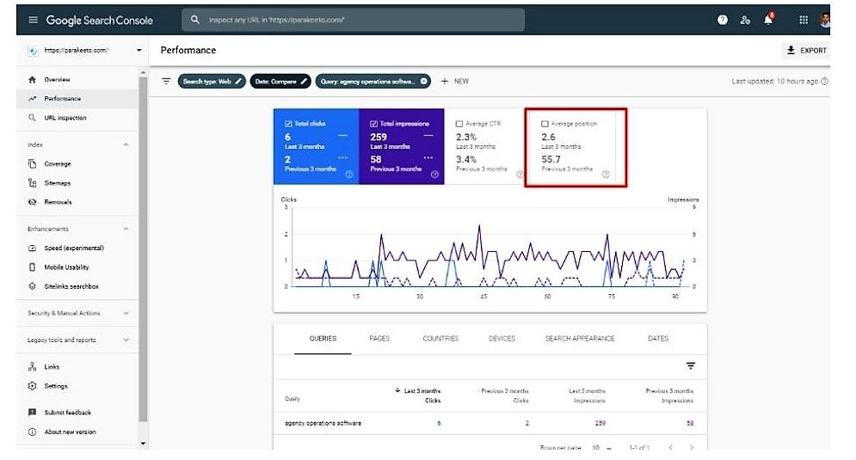Switch to the Dates tab
Image resolution: width=856 pixels, height=460 pixels.
tap(658, 338)
